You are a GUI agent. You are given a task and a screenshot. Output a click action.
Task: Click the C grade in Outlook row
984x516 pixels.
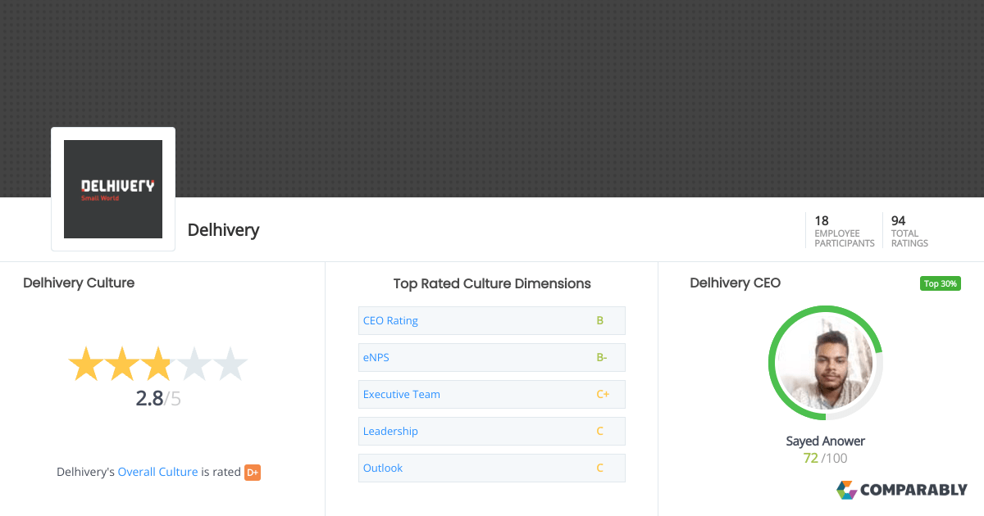point(599,468)
